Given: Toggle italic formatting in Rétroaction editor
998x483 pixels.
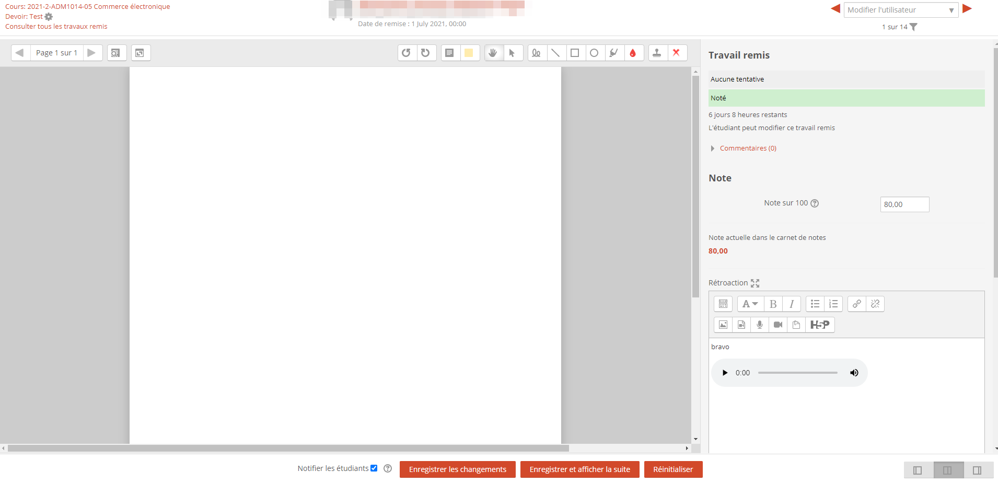Looking at the screenshot, I should [792, 304].
